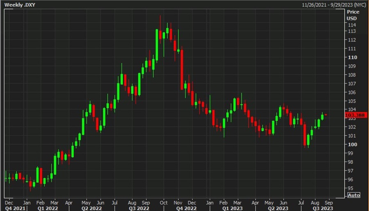Click the 96 price axis label
The height and width of the screenshot is (211, 369).
click(x=351, y=179)
